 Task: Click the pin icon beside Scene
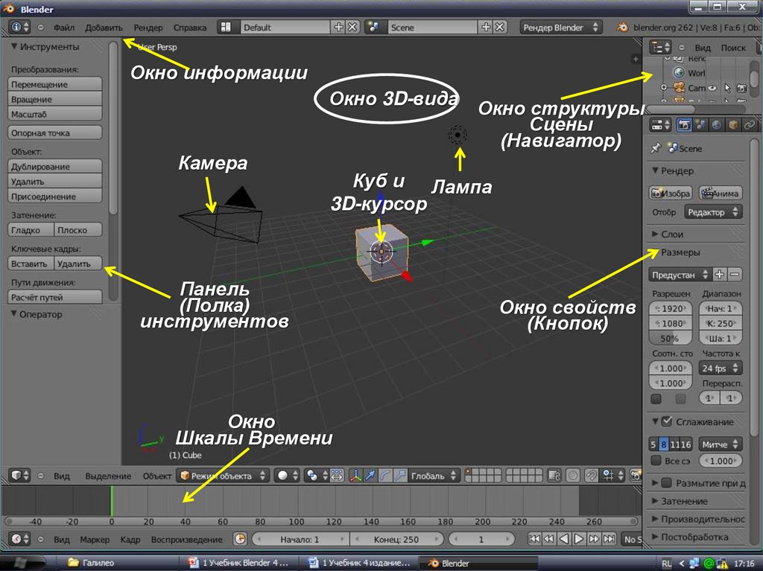tap(656, 148)
